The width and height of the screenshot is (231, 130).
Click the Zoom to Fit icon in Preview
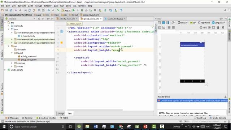[214, 27]
